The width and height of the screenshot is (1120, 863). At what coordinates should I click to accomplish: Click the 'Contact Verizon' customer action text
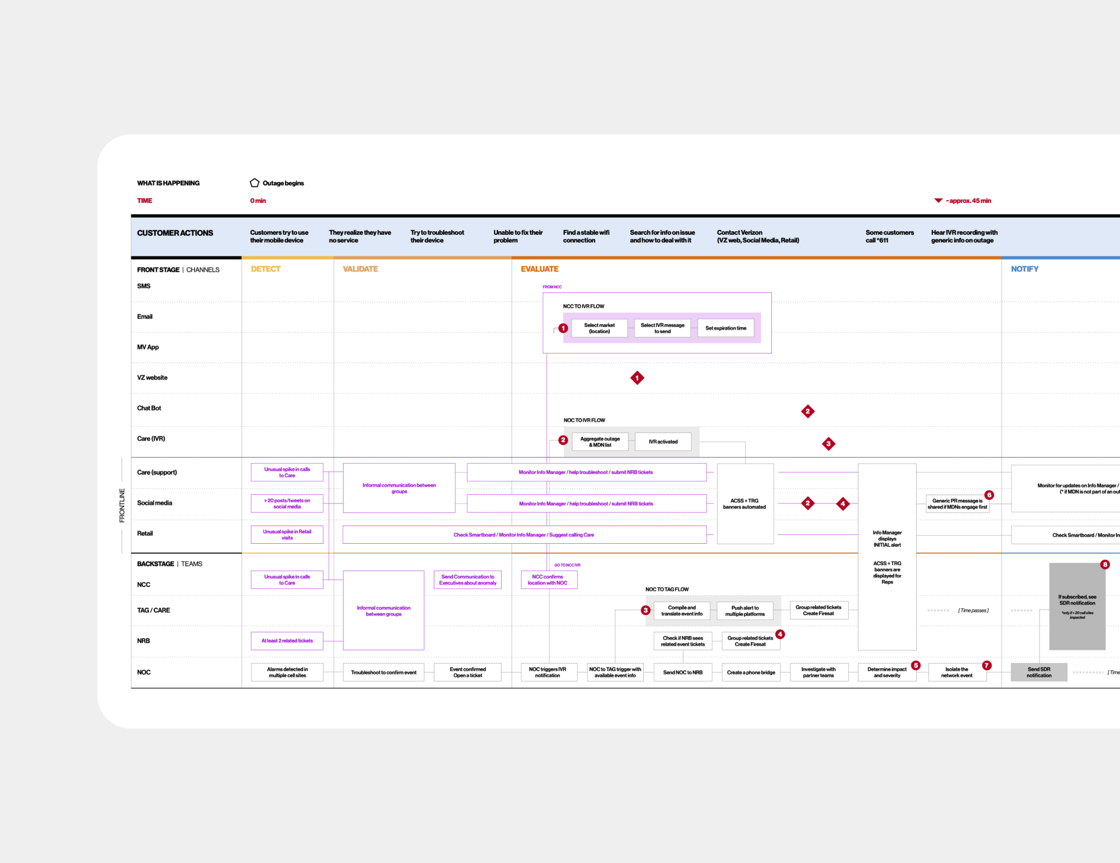[x=758, y=236]
